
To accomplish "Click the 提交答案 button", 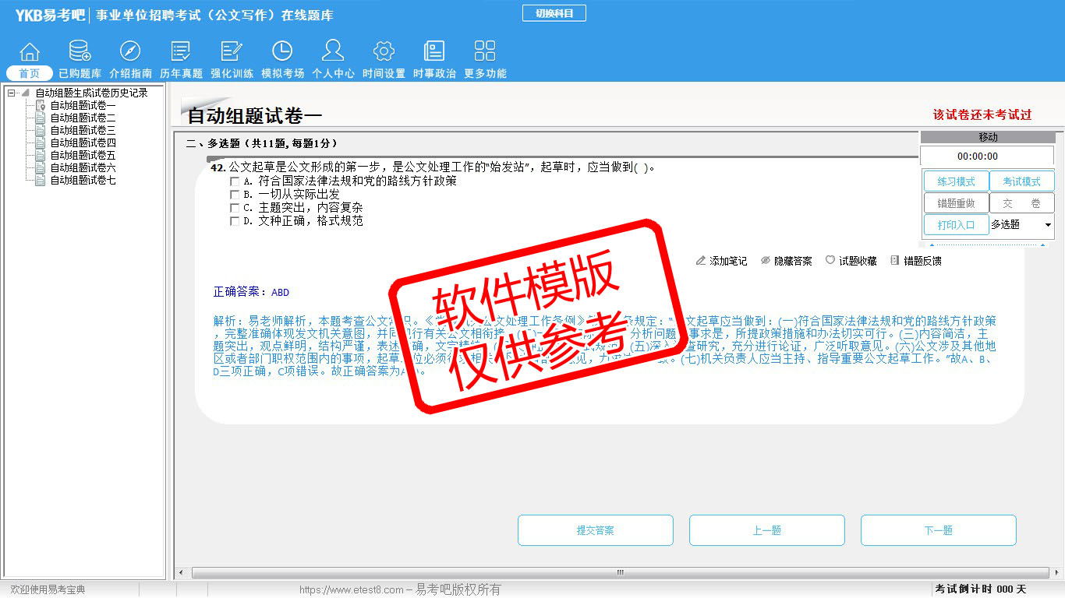I will [x=595, y=530].
